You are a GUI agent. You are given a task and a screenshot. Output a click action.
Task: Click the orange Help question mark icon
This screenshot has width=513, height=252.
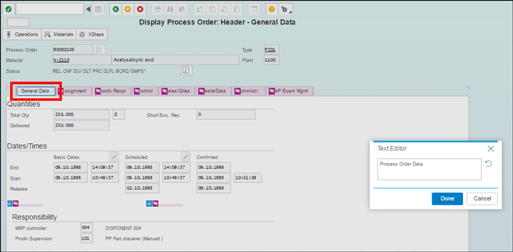click(x=272, y=9)
